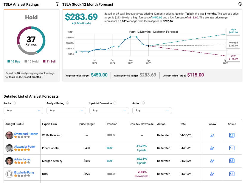
Task: Open Adam Jonas's article icon
Action: tap(232, 161)
